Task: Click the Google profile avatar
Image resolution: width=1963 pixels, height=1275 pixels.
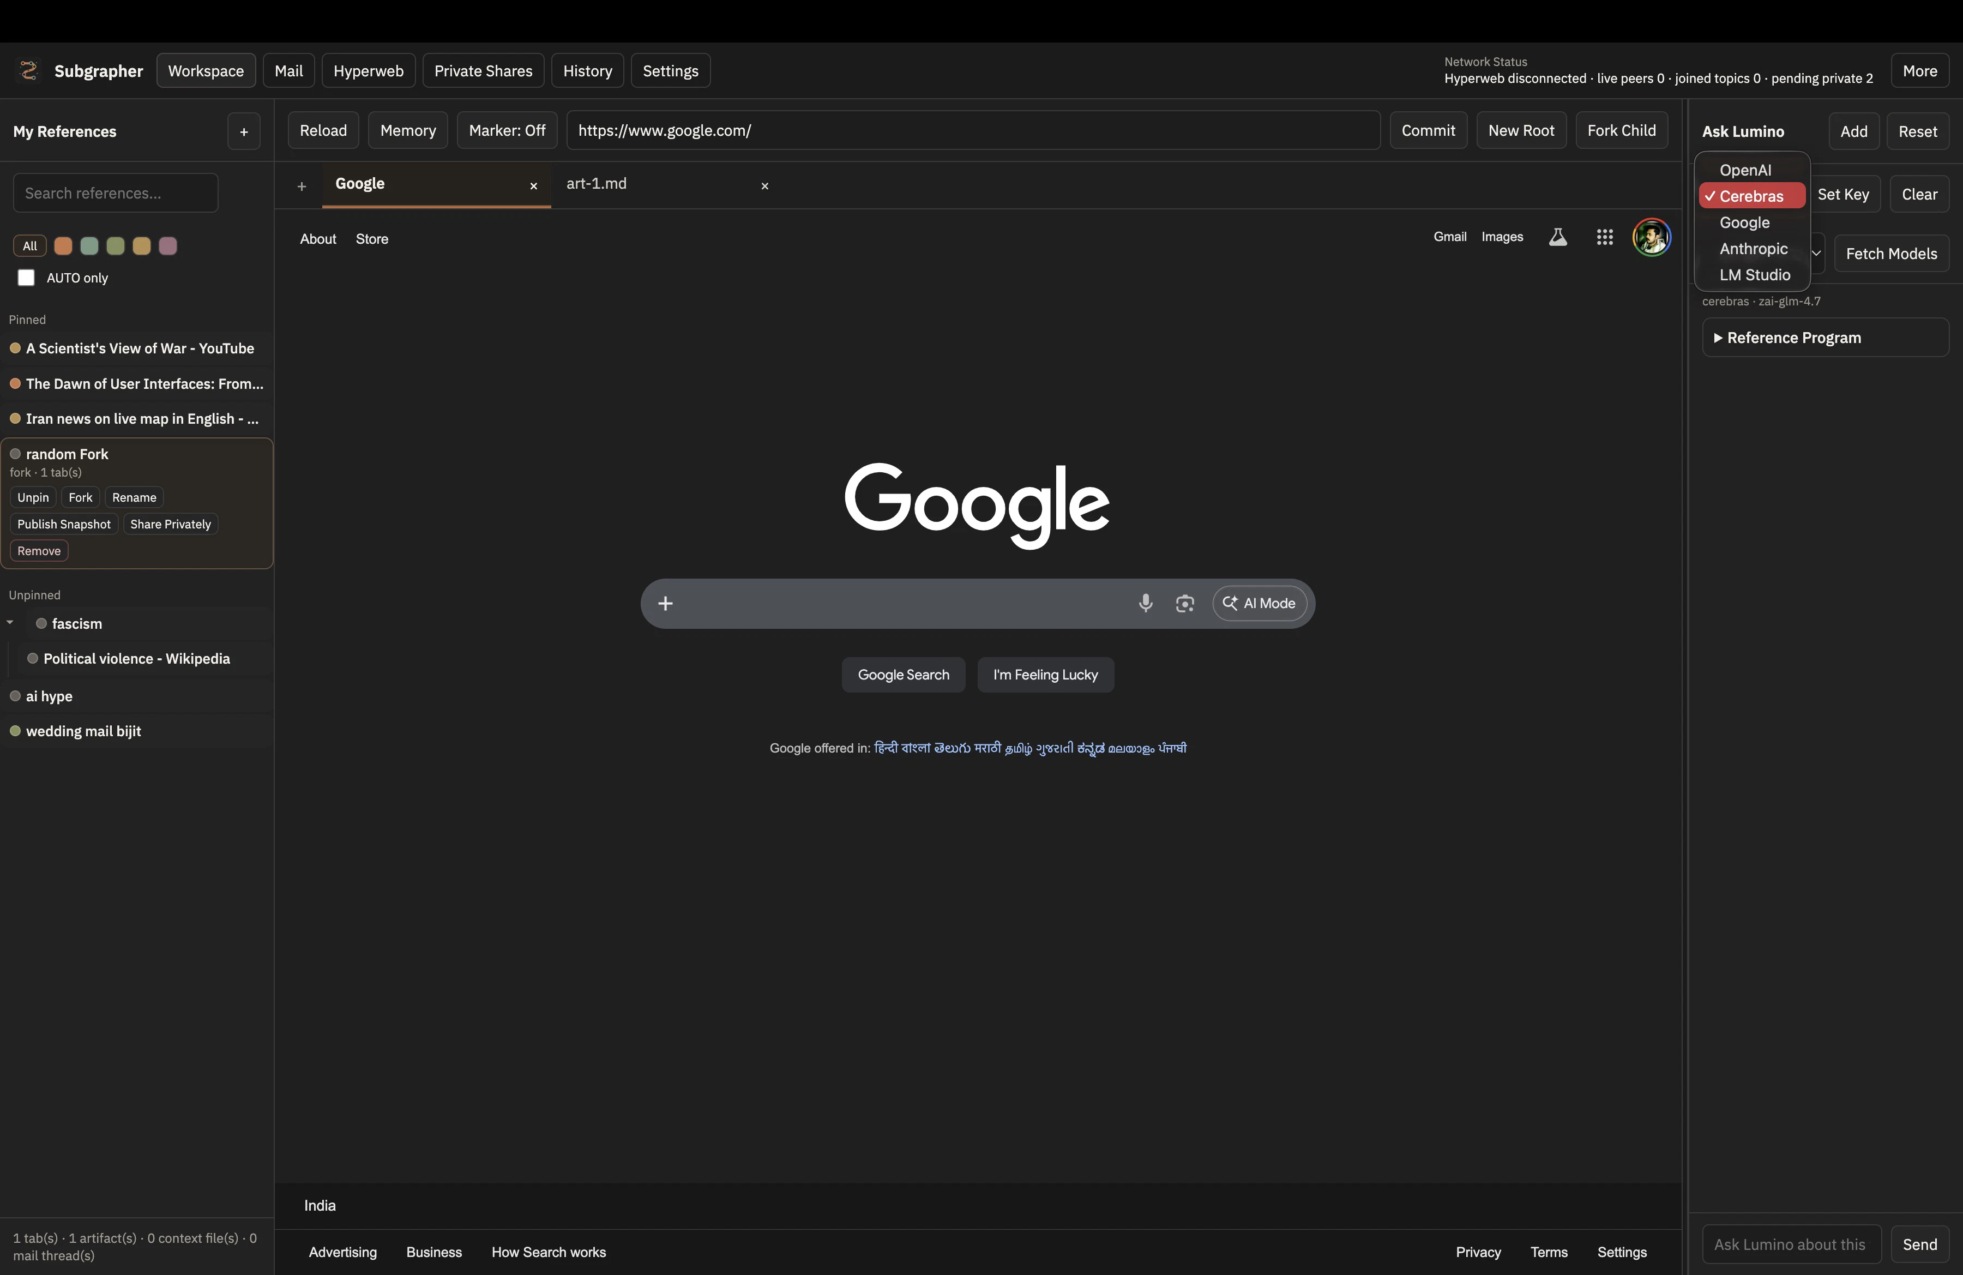Action: [x=1652, y=237]
